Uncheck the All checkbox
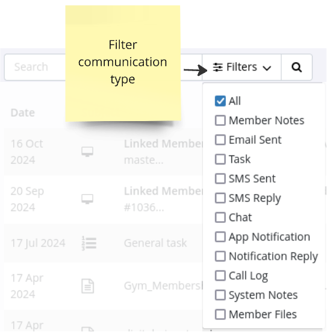The width and height of the screenshot is (327, 332). coord(220,101)
